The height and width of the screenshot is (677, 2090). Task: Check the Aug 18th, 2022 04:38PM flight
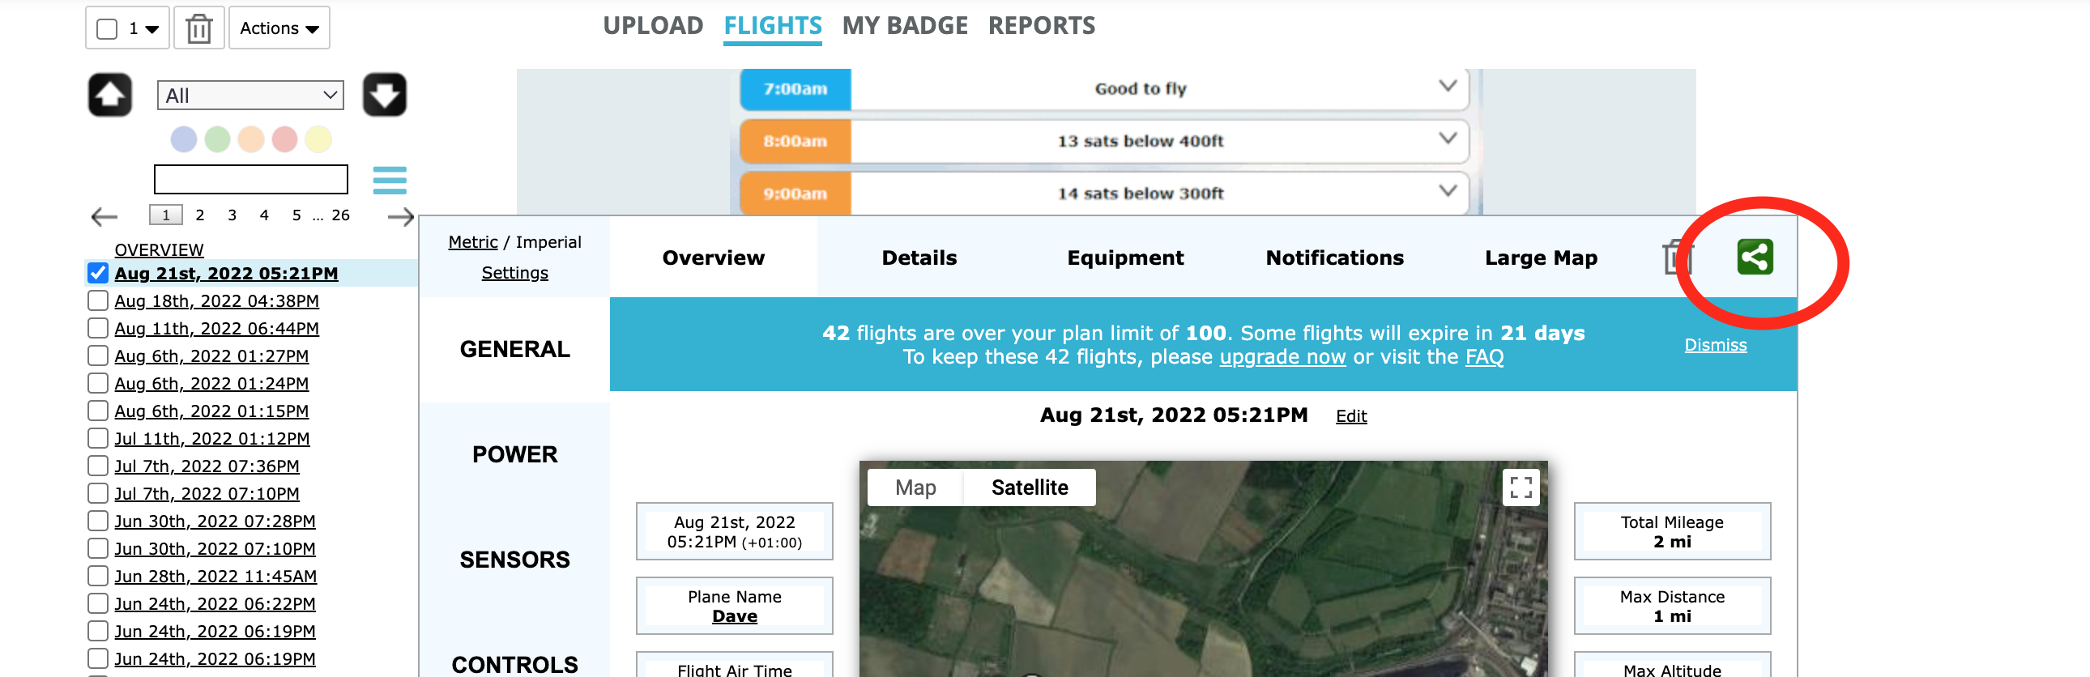click(x=98, y=300)
